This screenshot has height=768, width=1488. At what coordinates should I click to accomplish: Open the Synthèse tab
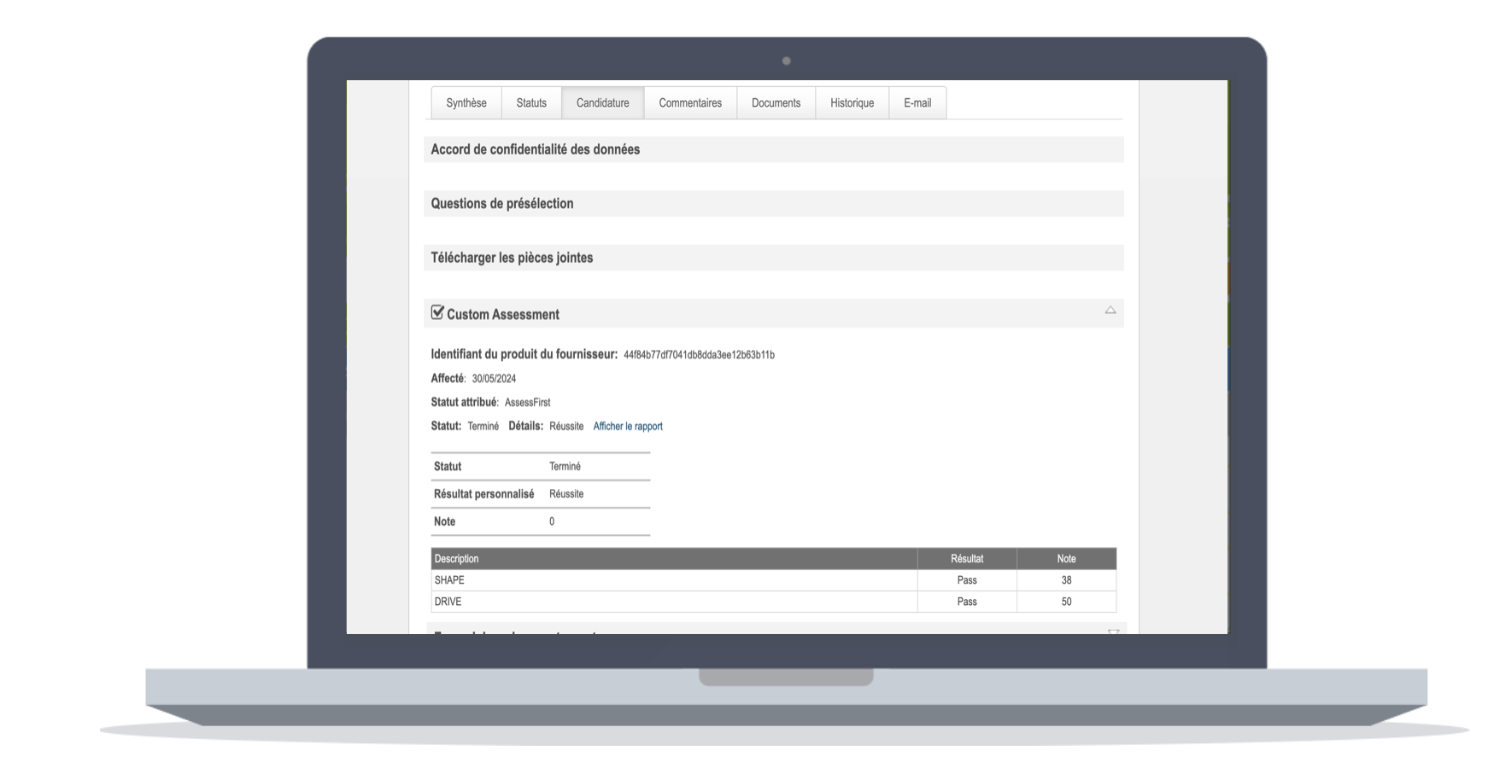click(x=466, y=103)
